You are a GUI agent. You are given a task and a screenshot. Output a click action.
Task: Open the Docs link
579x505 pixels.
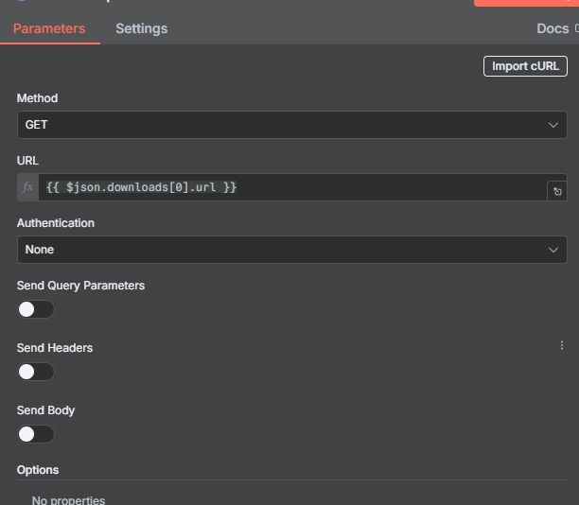553,28
